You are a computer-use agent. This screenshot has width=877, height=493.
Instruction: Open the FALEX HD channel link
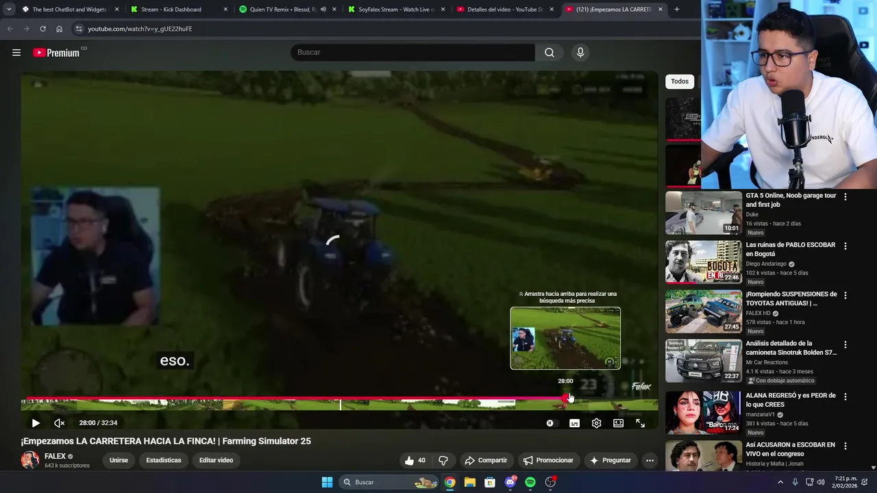click(758, 313)
